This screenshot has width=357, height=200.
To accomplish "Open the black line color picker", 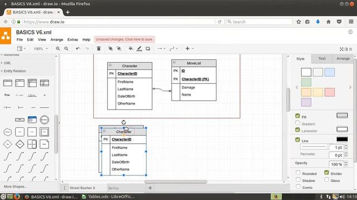I will (x=342, y=139).
